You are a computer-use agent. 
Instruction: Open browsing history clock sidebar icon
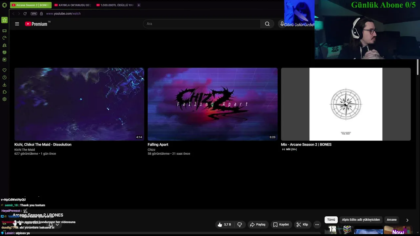pos(4,78)
